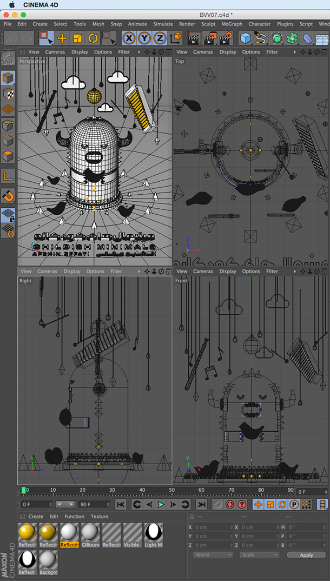Click the recently used tool icon
330x581 pixels.
coord(109,38)
